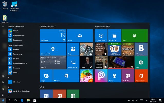Launch the Excel tile in Office group
This screenshot has height=103, width=164.
[x=73, y=94]
